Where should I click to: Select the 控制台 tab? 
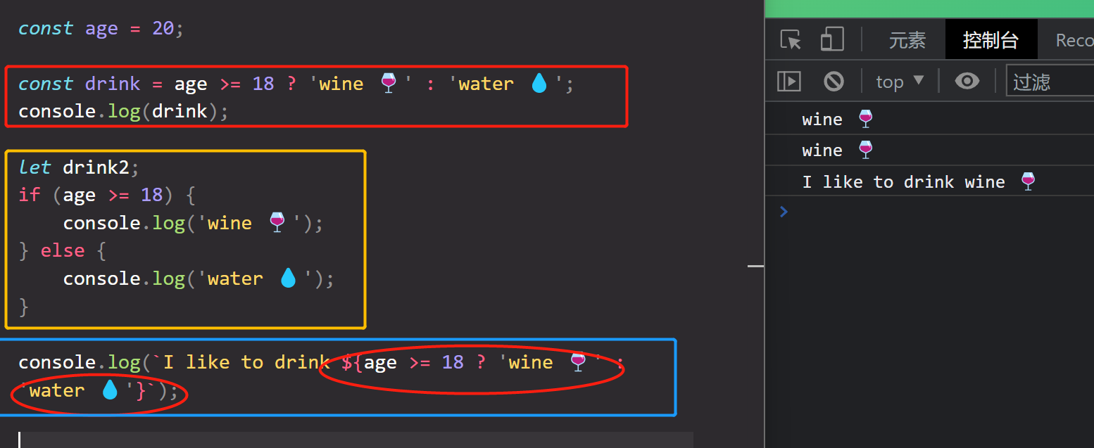pyautogui.click(x=991, y=40)
